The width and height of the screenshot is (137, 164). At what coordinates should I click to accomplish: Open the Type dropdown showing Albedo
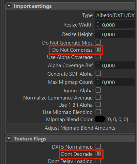115,15
